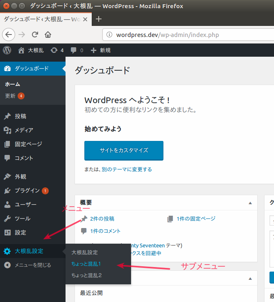Collapse the panel above 最近公開 with its triangle
The image size is (274, 302).
pyautogui.click(x=250, y=279)
